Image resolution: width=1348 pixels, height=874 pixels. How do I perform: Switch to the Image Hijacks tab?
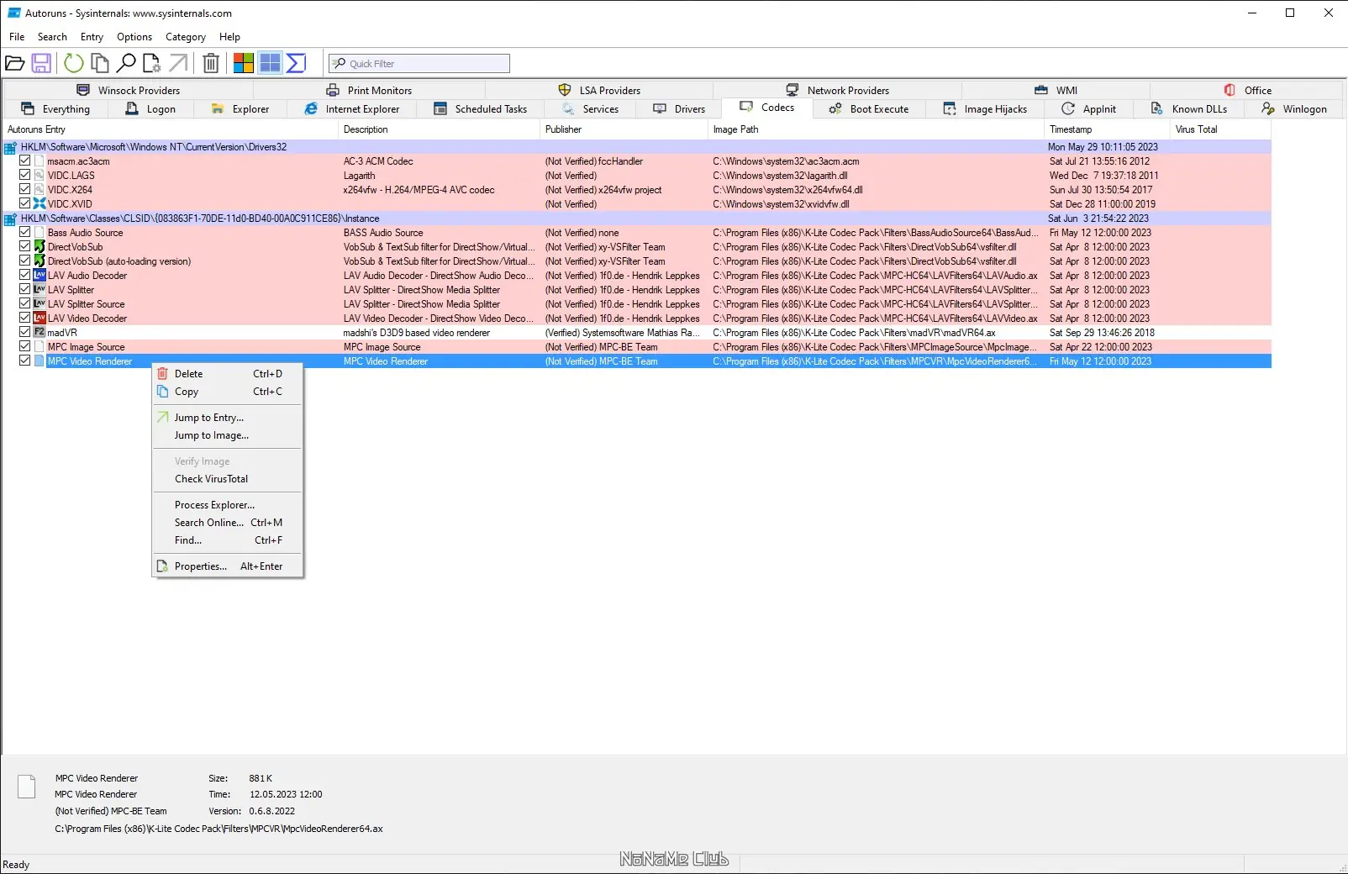point(985,109)
